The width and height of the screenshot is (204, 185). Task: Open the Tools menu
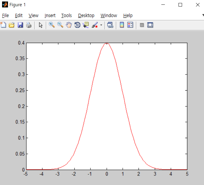[x=66, y=15]
